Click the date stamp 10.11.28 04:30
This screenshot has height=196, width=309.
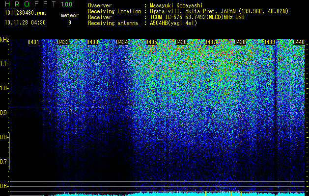click(25, 23)
